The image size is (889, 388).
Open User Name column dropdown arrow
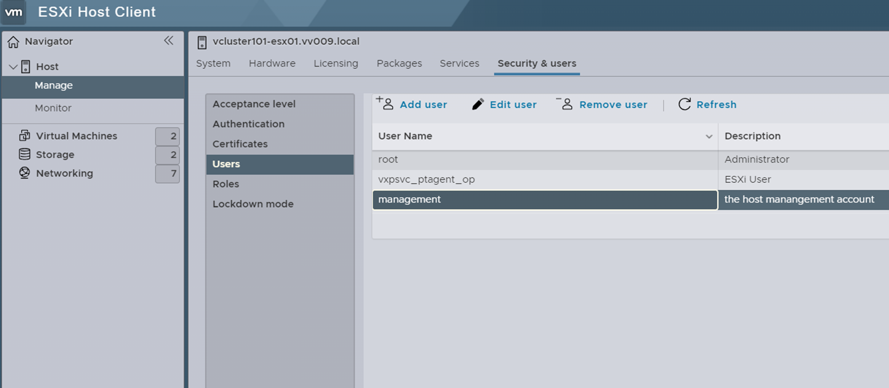pos(709,137)
